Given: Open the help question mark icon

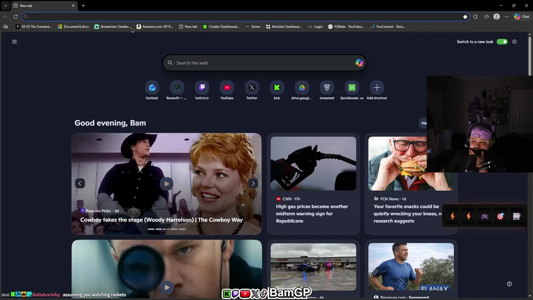Looking at the screenshot, I should tap(509, 284).
